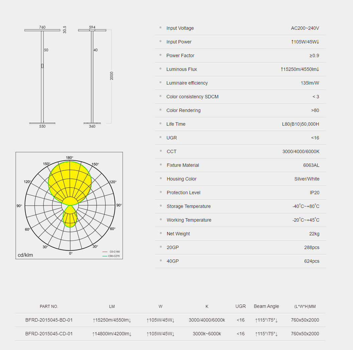Click the bullet icon beside CCT
Viewport: 353px width, 350px height.
click(x=160, y=151)
